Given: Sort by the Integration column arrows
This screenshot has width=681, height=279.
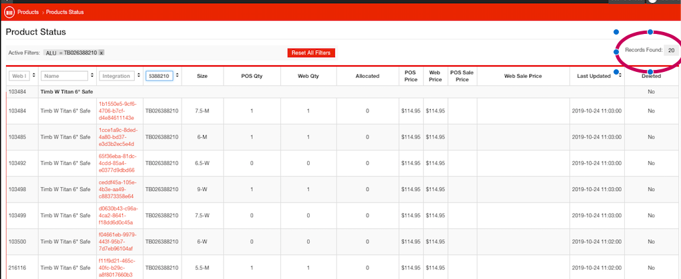Looking at the screenshot, I should (x=139, y=75).
